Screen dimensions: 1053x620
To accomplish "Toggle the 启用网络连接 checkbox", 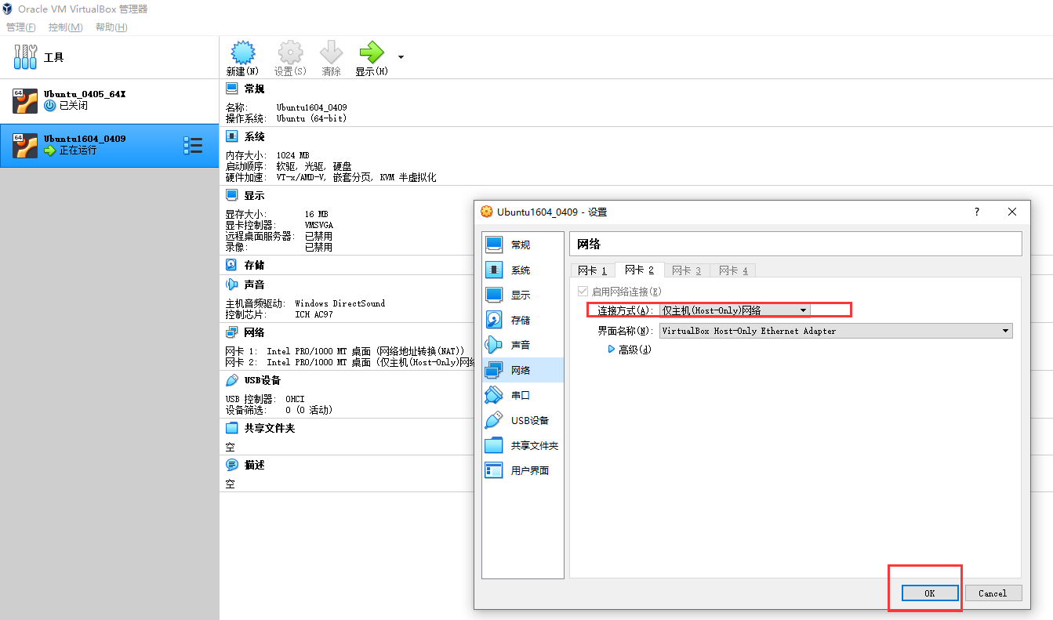I will point(583,292).
